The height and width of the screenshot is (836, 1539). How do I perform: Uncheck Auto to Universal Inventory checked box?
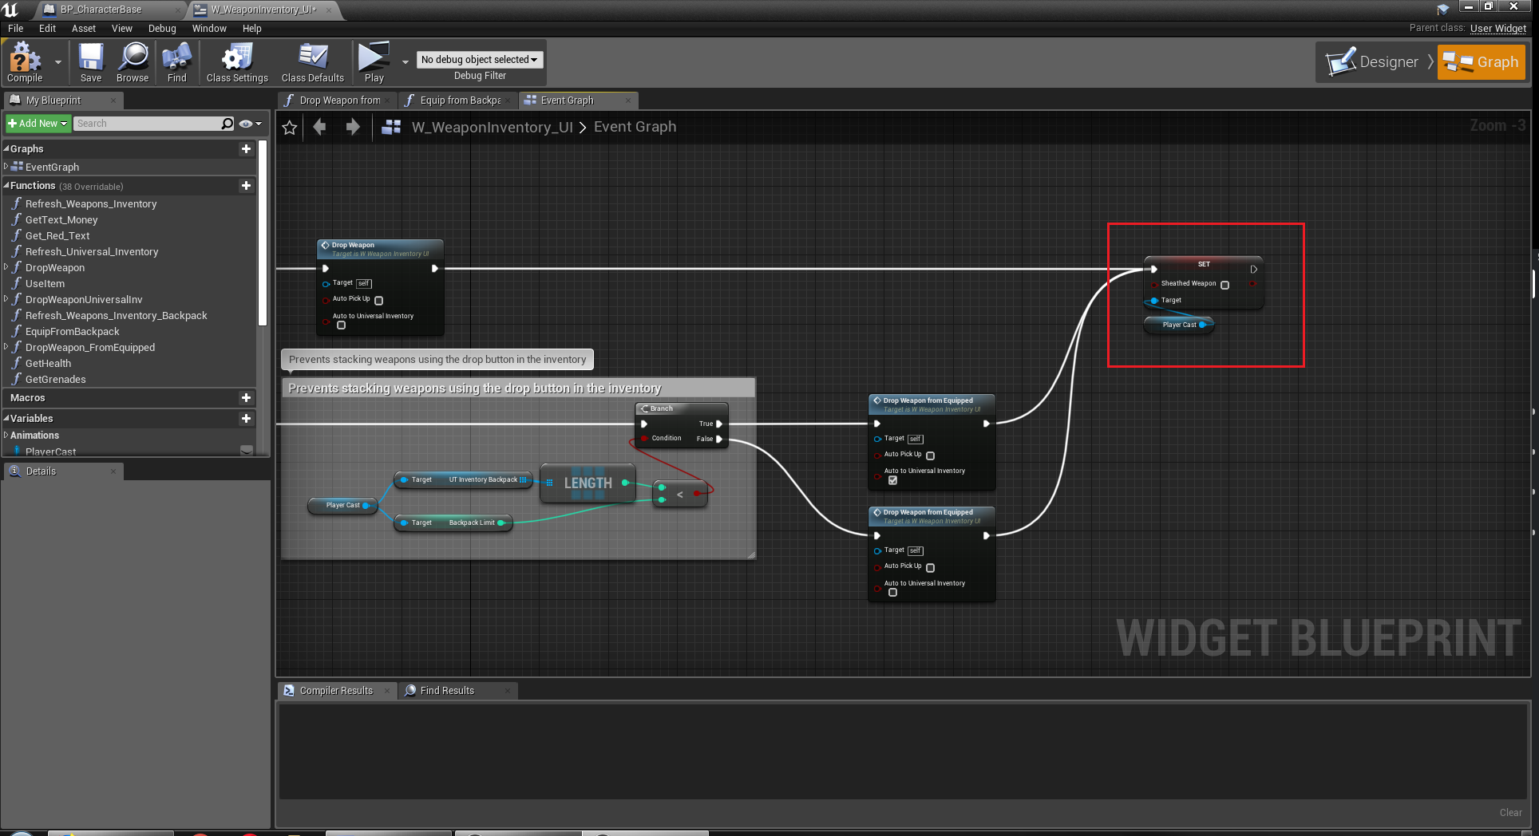[892, 480]
